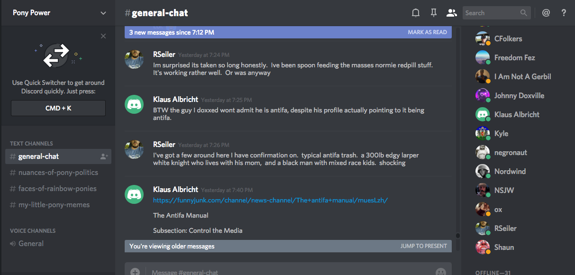The width and height of the screenshot is (575, 275).
Task: Show pinned messages
Action: click(x=433, y=13)
